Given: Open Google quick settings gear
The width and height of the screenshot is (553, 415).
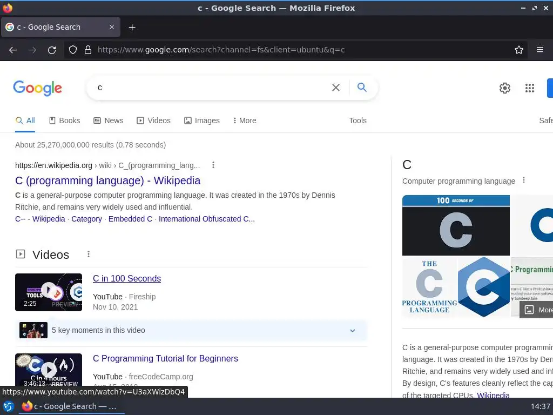Looking at the screenshot, I should tap(505, 88).
